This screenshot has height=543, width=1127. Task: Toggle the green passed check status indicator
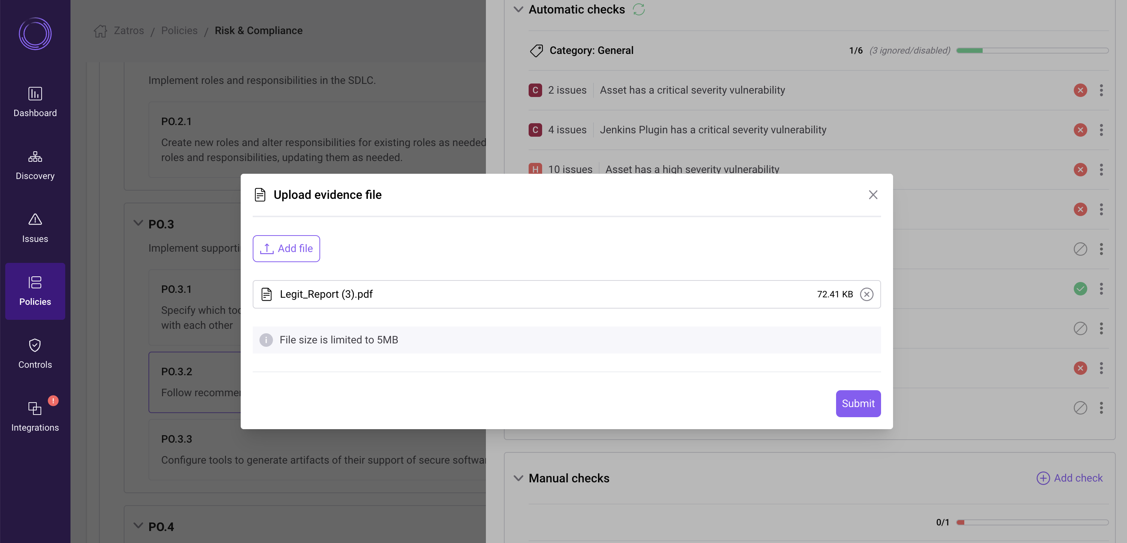(1080, 289)
